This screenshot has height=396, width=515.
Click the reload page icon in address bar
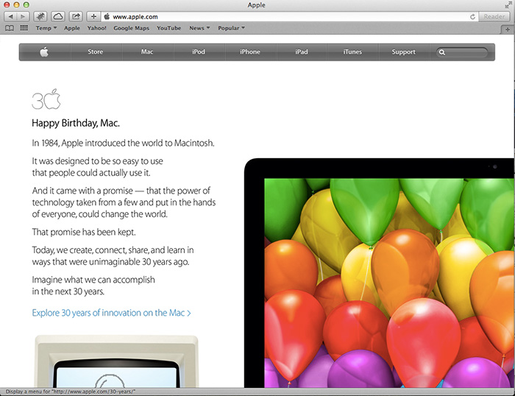click(x=472, y=16)
